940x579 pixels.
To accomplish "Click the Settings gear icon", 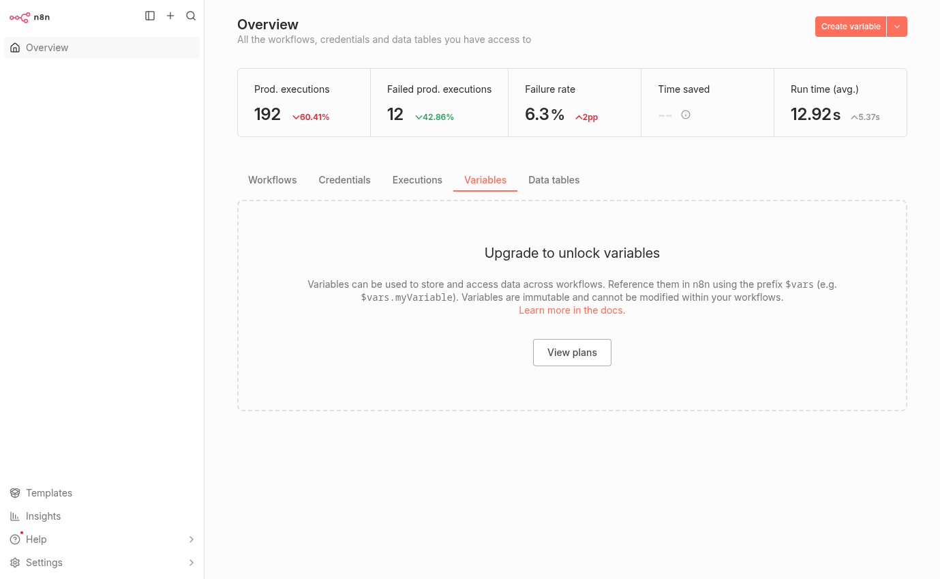I will point(15,563).
